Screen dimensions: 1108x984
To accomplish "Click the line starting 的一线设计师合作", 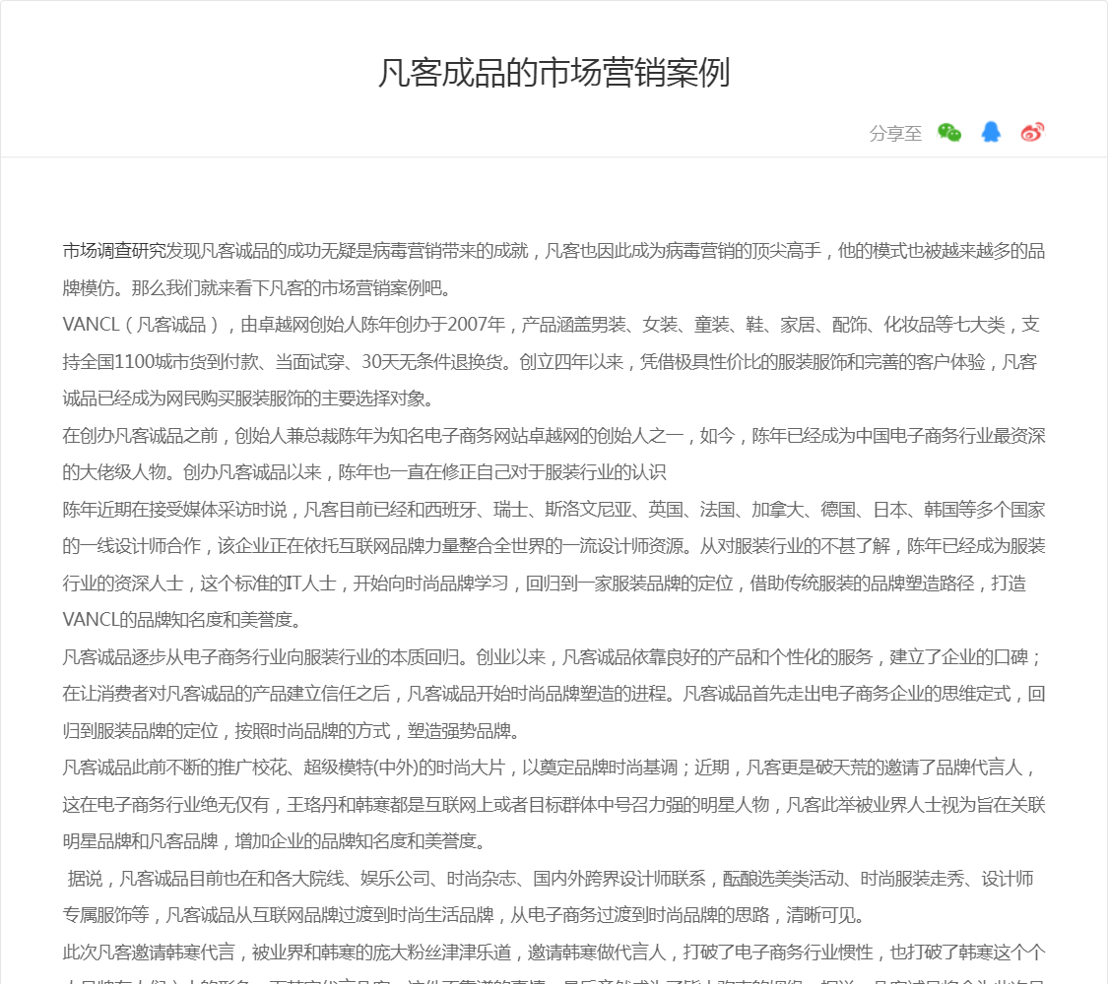I will point(554,546).
